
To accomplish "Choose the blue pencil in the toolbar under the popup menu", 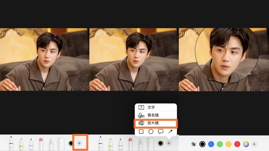I will (x=120, y=144).
